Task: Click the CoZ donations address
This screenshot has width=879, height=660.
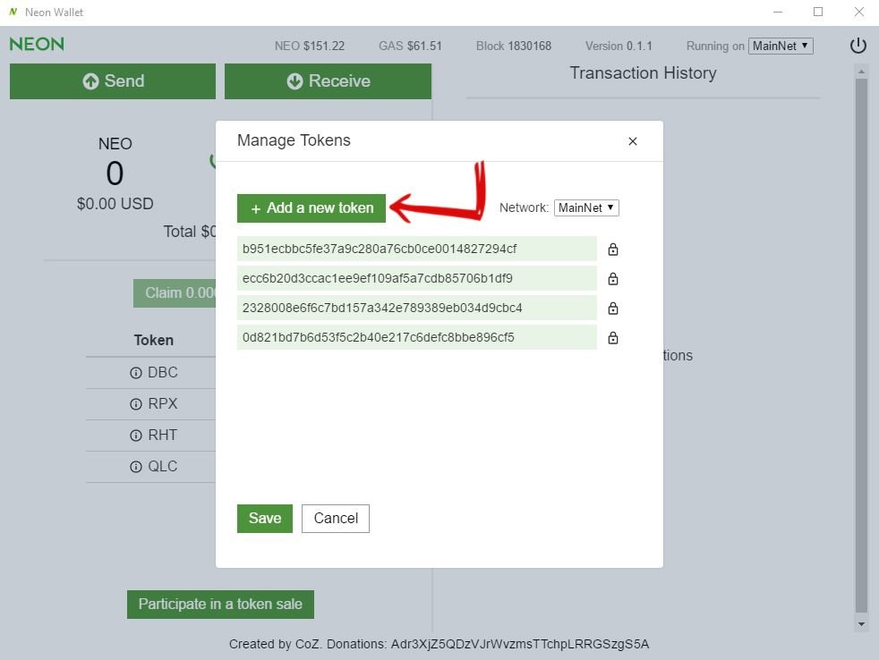Action: click(520, 644)
